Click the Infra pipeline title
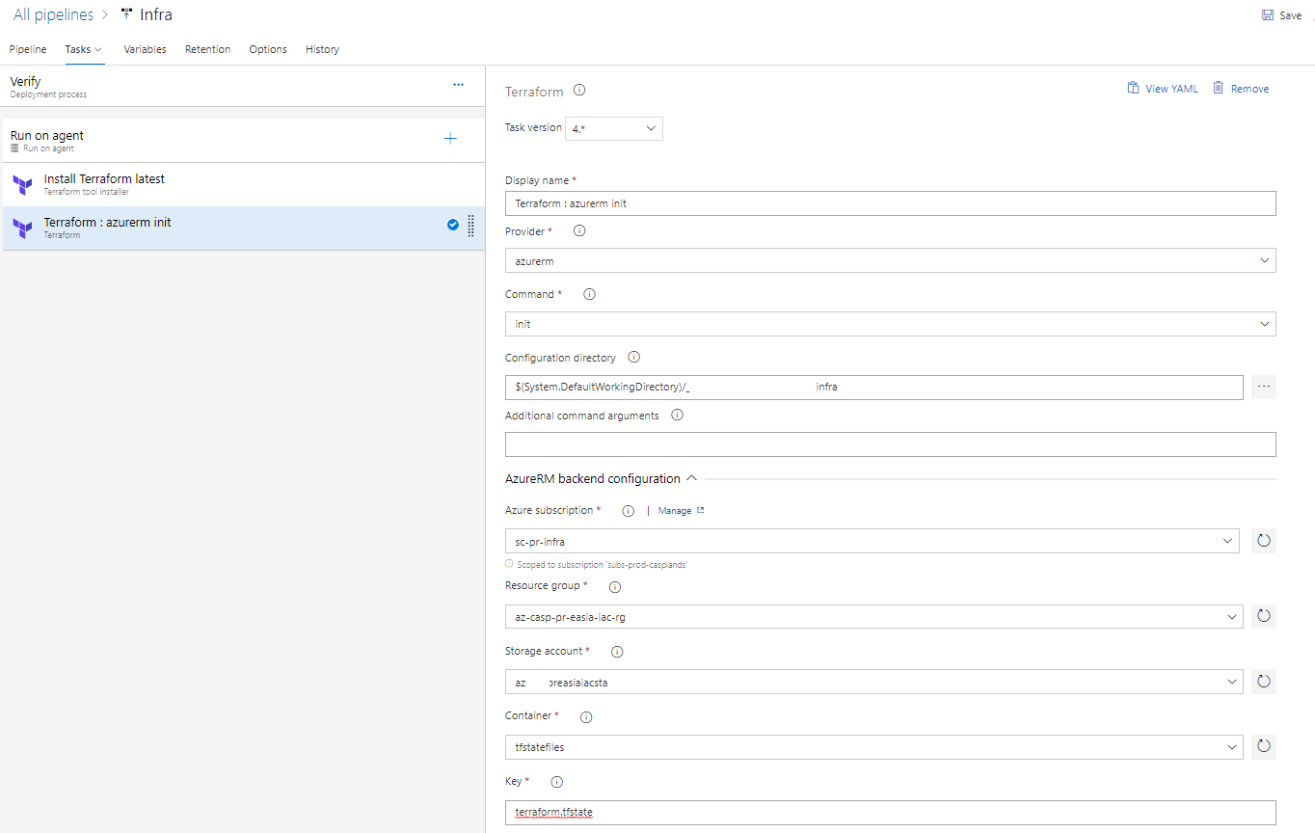This screenshot has width=1315, height=833. tap(156, 15)
